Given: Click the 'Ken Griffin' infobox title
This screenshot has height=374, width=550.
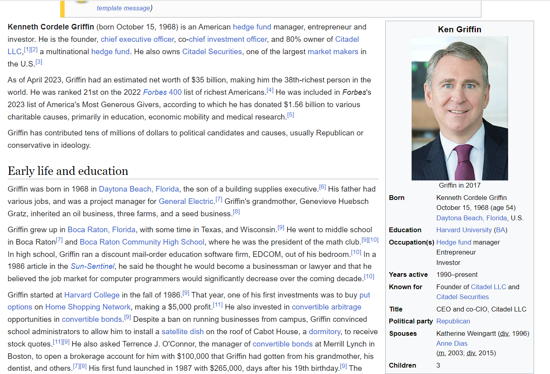Looking at the screenshot, I should [x=459, y=29].
